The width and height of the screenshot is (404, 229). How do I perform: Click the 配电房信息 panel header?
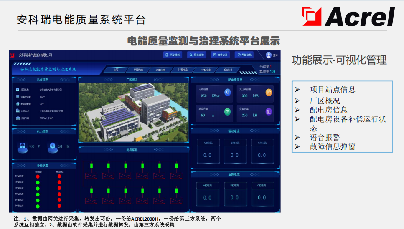pyautogui.click(x=235, y=80)
